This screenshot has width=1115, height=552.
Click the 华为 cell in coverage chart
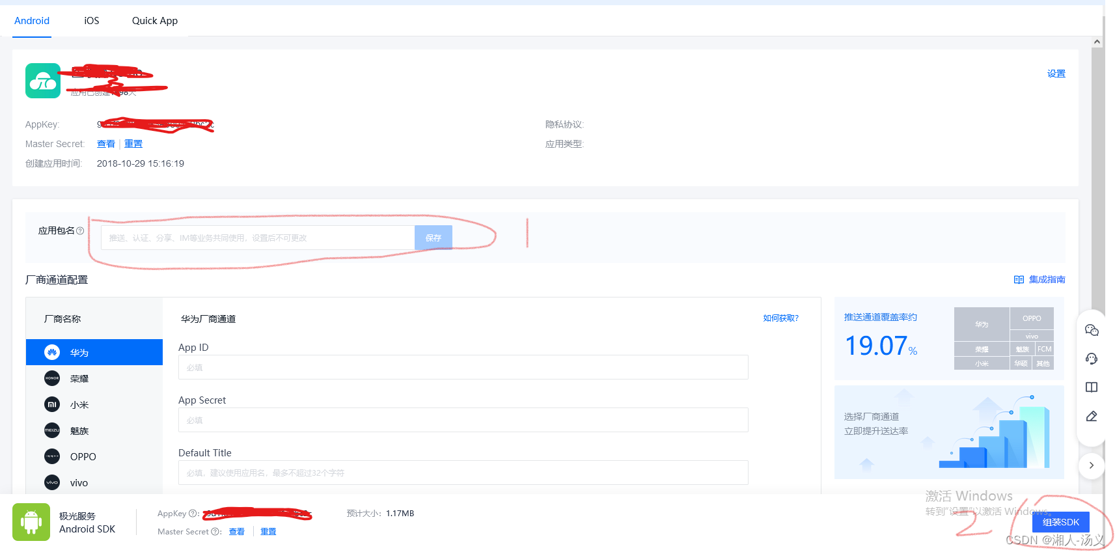click(x=982, y=324)
